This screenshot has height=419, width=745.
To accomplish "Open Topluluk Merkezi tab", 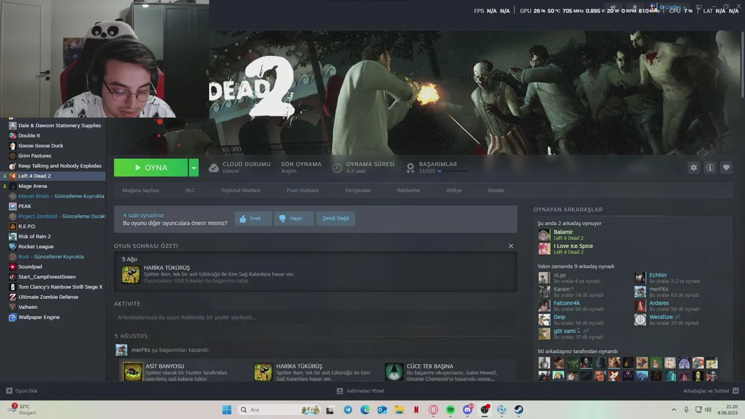I will pos(240,190).
